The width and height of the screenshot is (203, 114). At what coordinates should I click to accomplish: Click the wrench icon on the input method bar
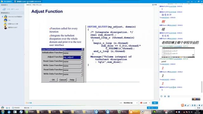(202, 105)
